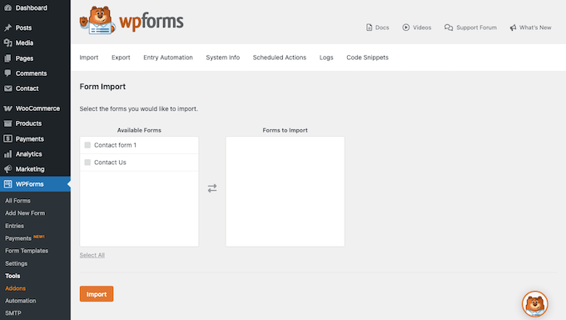Viewport: 566px width, 320px height.
Task: Open SMTP submenu item
Action: (13, 313)
